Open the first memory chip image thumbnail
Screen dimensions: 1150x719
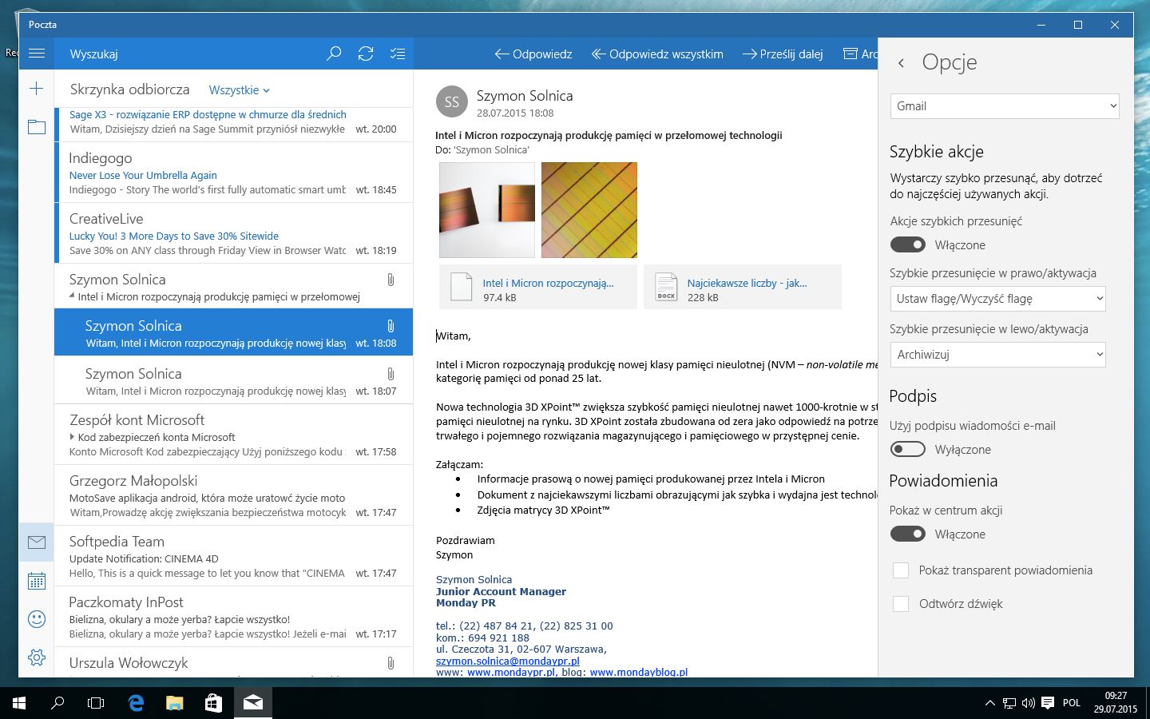tap(487, 210)
